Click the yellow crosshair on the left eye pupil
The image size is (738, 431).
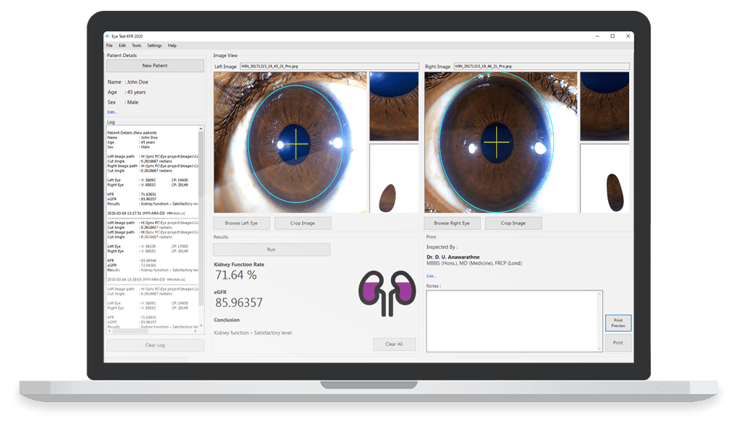coord(292,140)
